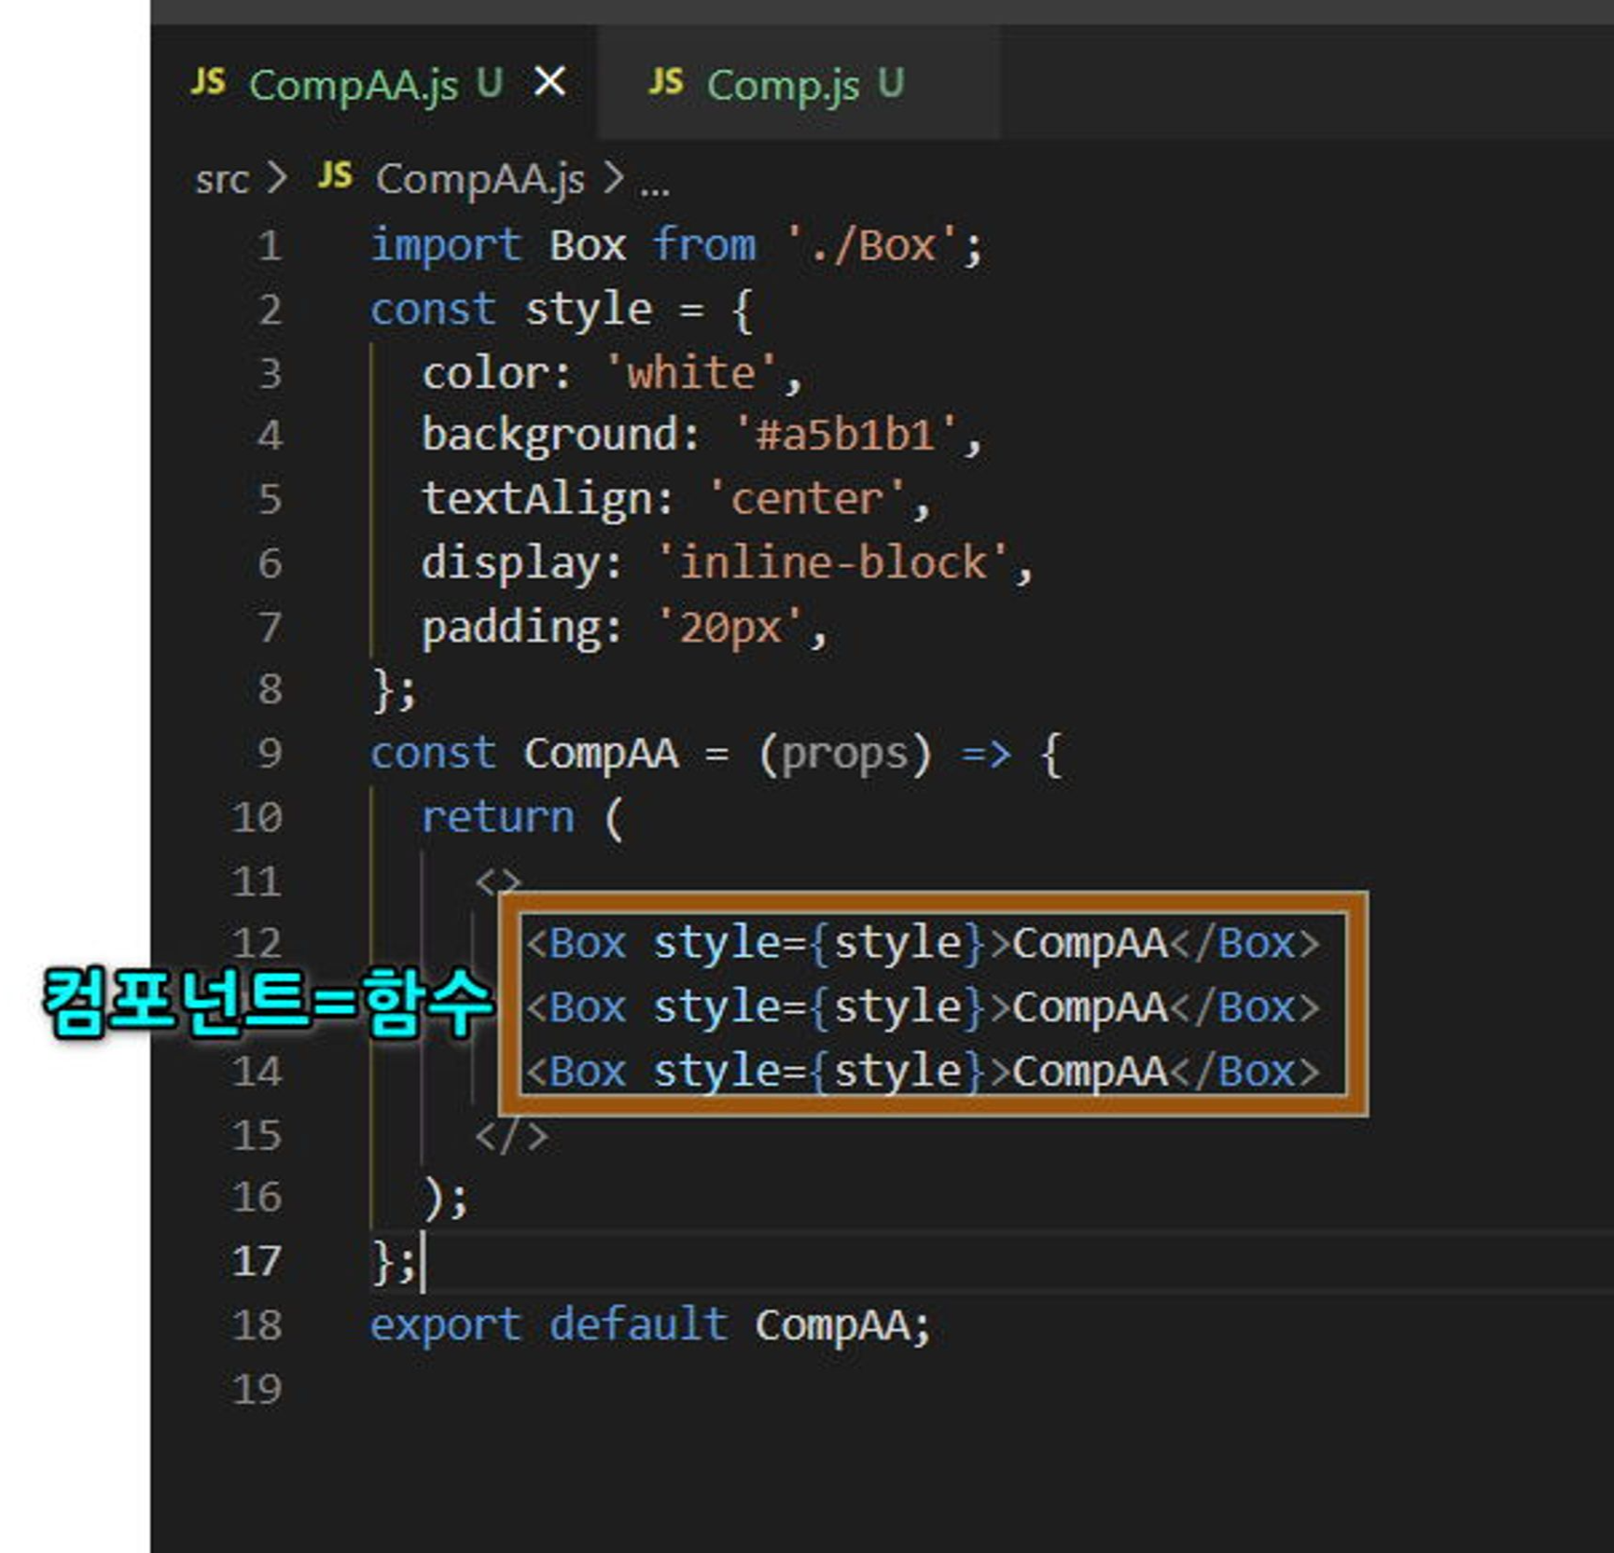Click the U status badge on Comp.js tab
The image size is (1614, 1553).
click(x=890, y=84)
